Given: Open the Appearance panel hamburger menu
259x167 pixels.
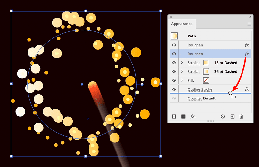Looking at the screenshot, I should pyautogui.click(x=249, y=24).
